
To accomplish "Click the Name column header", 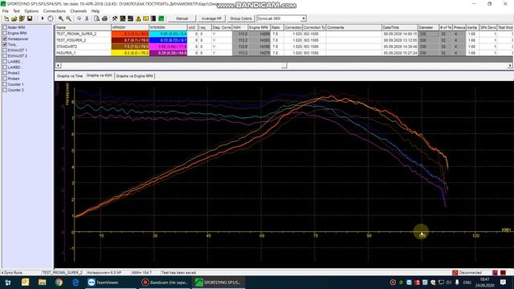I will pos(84,27).
